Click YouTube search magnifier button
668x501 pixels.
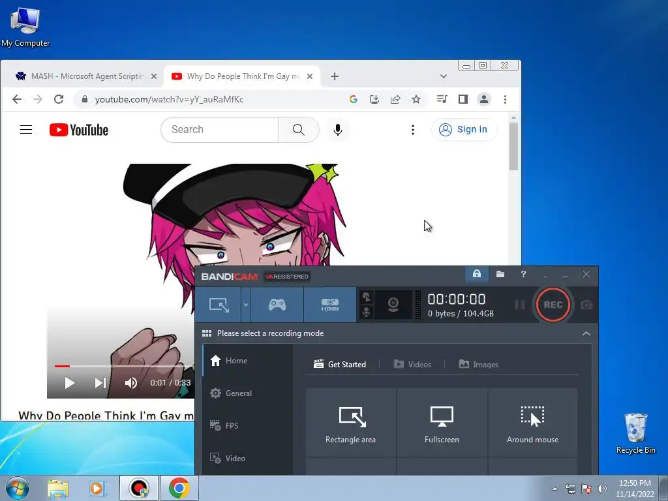click(299, 130)
